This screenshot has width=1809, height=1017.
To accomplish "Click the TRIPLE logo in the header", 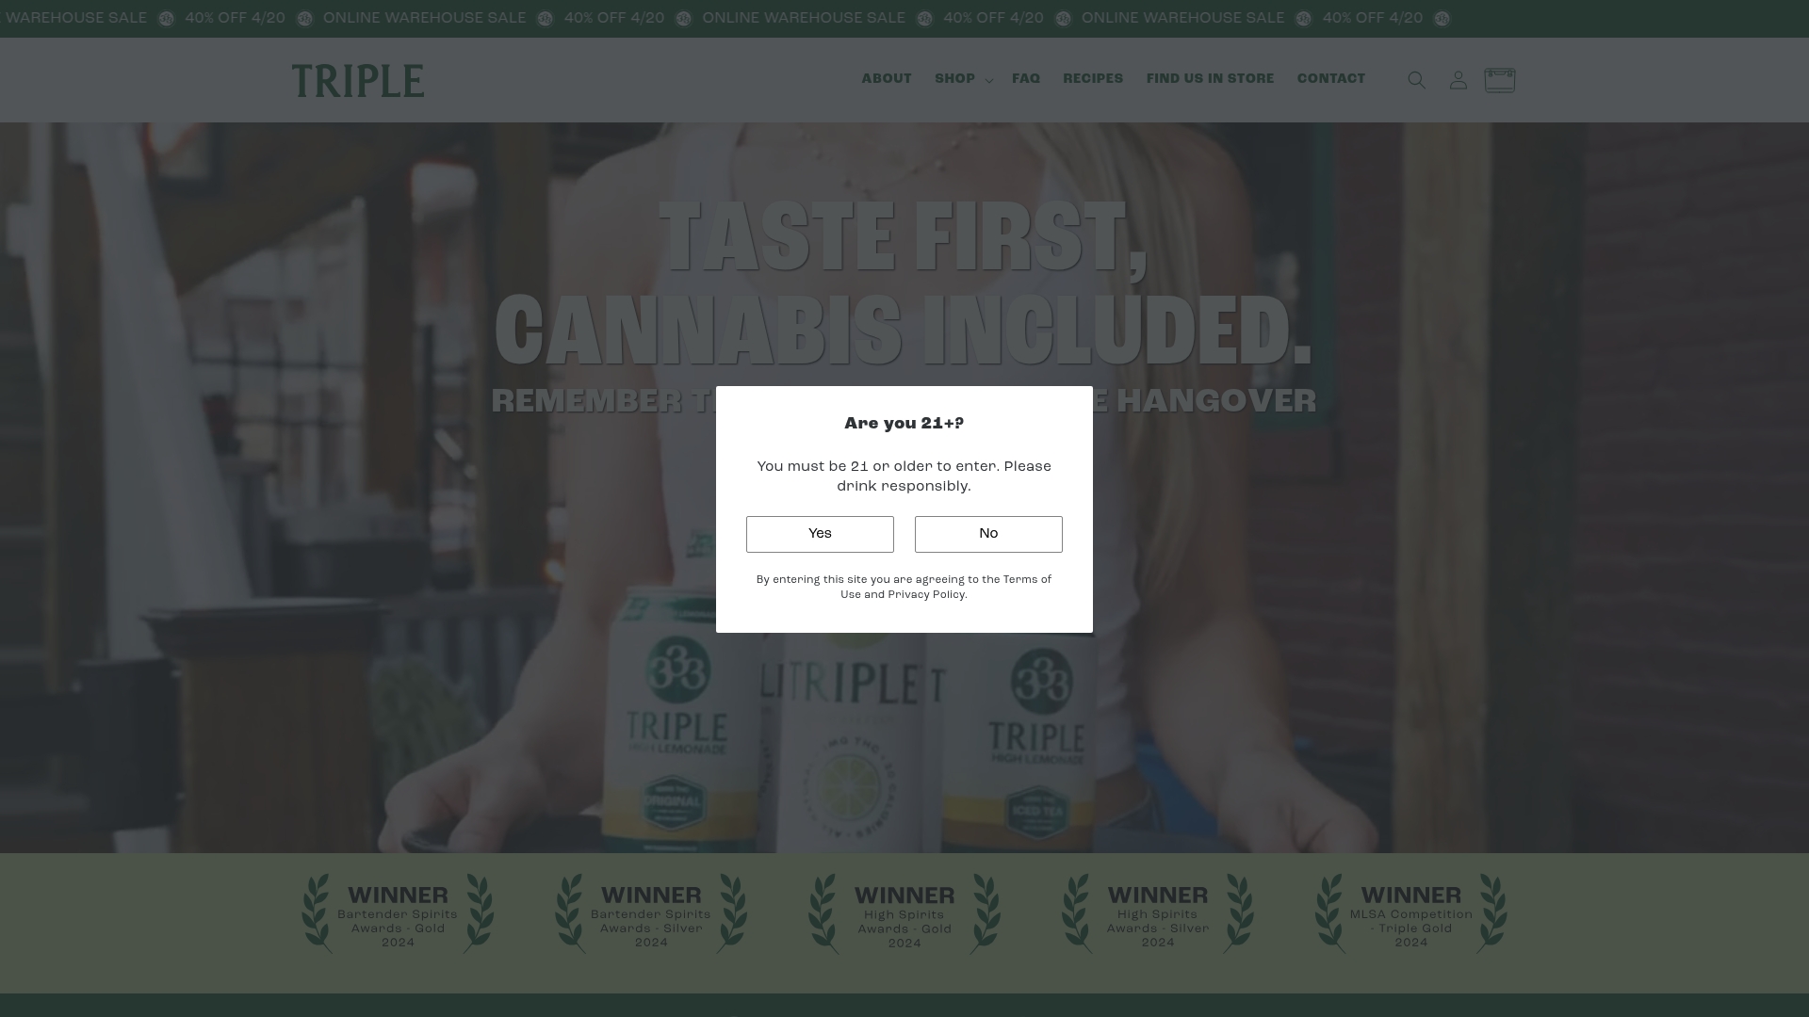I will pos(358,80).
